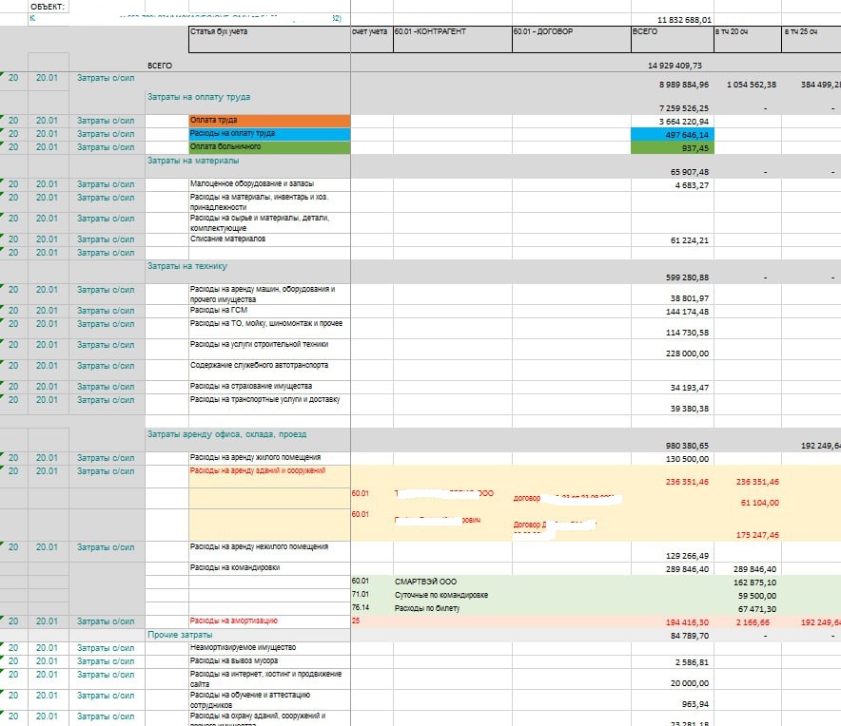841x726 pixels.
Task: Click the 'Статья бух учета' column header
Action: coord(269,32)
